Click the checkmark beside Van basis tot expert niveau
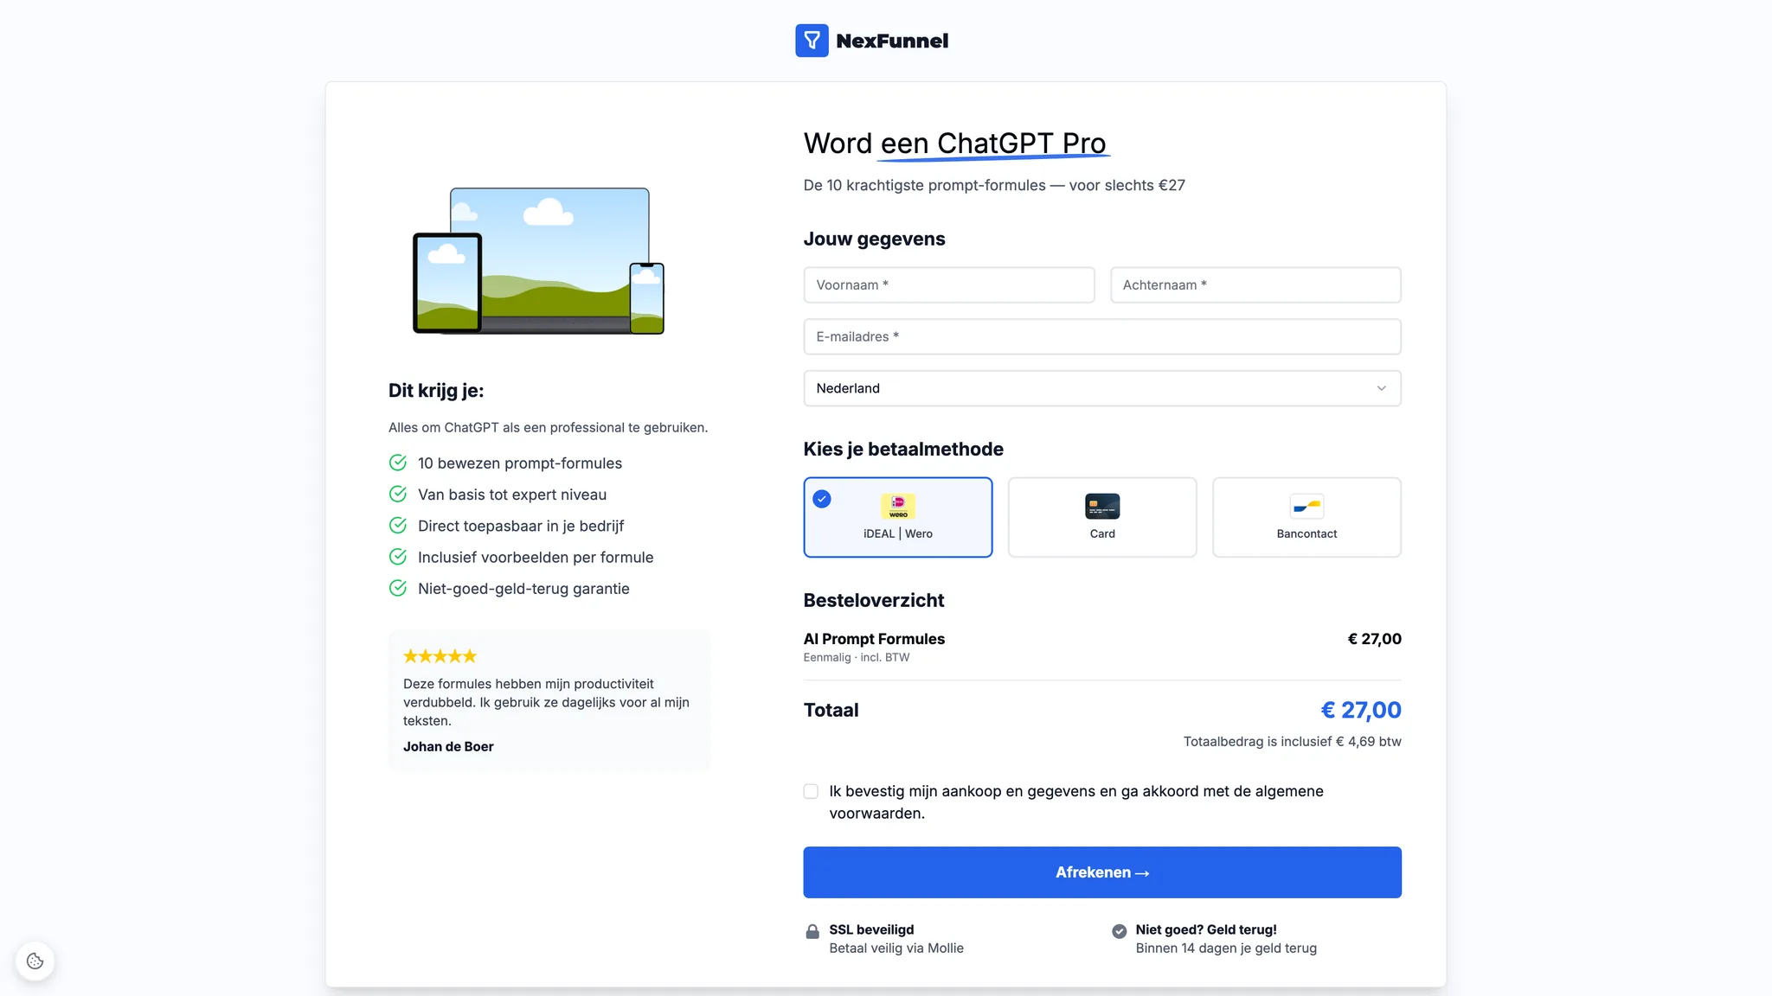This screenshot has height=996, width=1772. tap(398, 494)
